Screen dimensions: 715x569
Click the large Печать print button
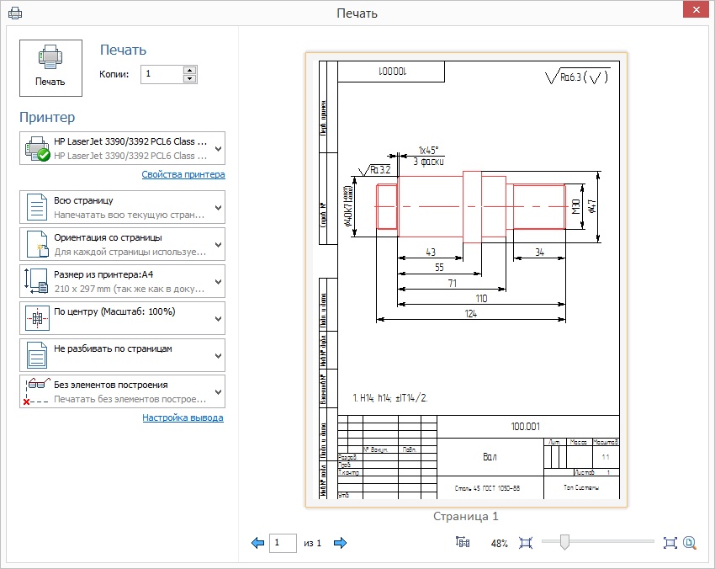tap(50, 67)
